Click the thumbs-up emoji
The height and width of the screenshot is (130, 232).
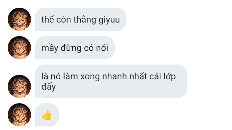47,115
